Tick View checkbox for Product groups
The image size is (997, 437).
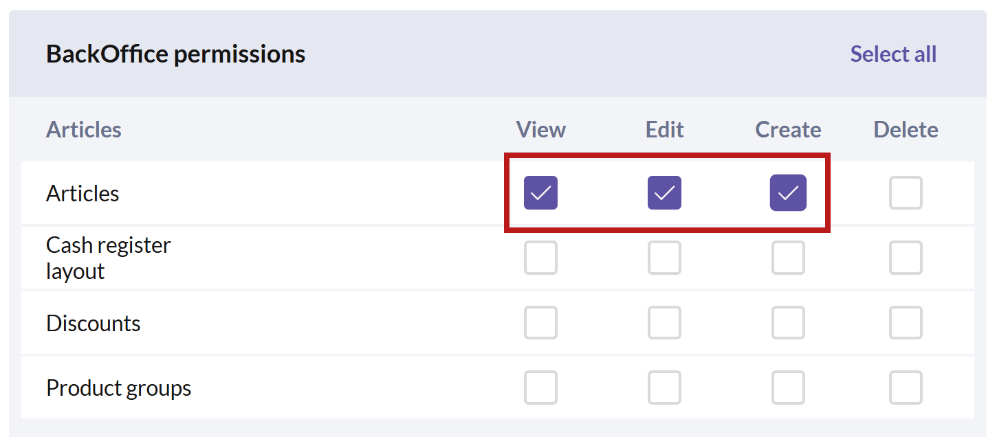coord(540,388)
